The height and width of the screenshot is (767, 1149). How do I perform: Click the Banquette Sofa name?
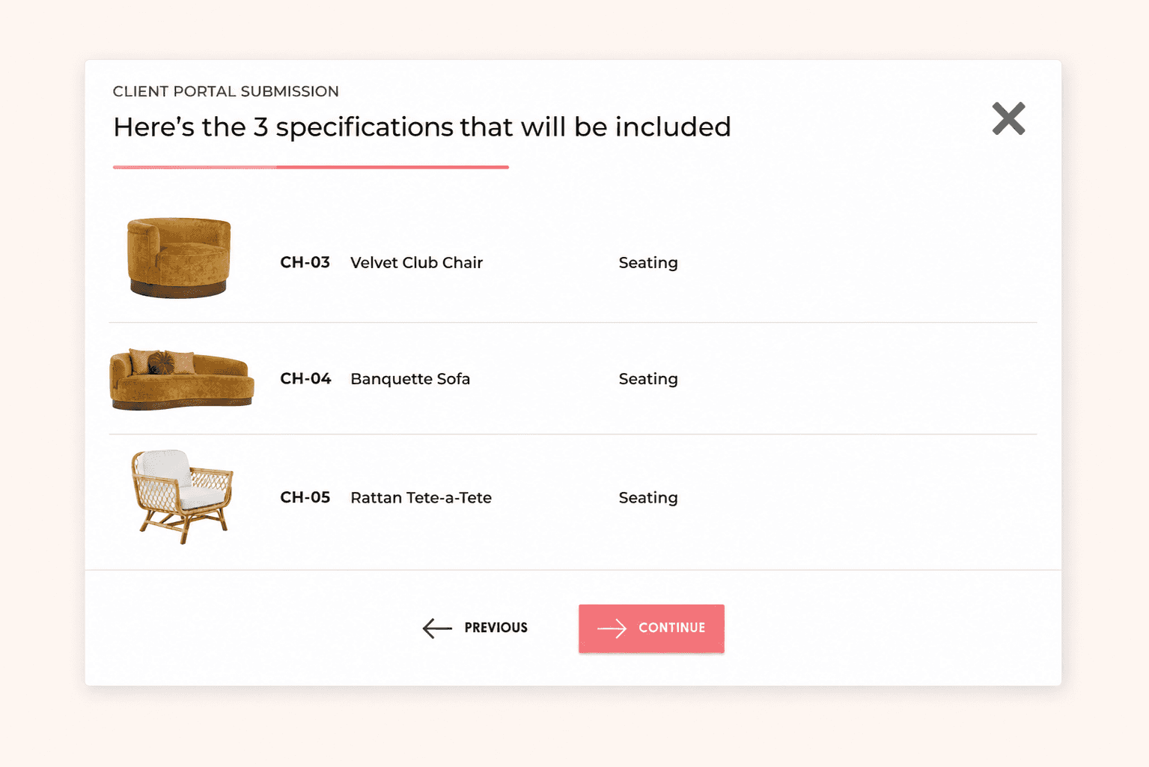coord(410,379)
